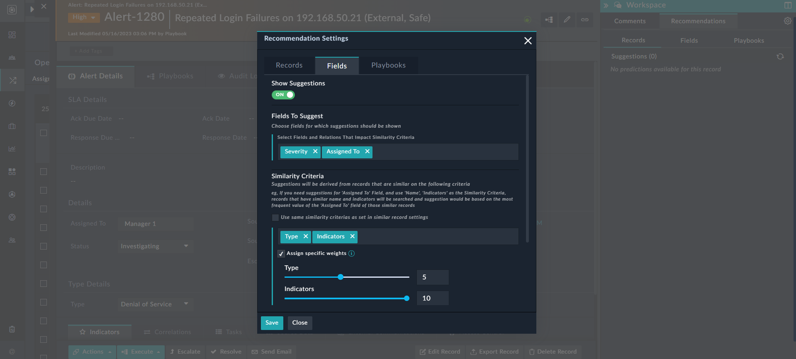The image size is (796, 359).
Task: Open the Type Denial of Service dropdown
Action: (x=155, y=304)
